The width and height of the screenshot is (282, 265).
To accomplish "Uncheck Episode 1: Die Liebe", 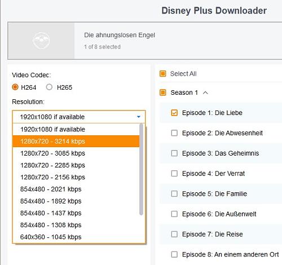I will pyautogui.click(x=174, y=113).
